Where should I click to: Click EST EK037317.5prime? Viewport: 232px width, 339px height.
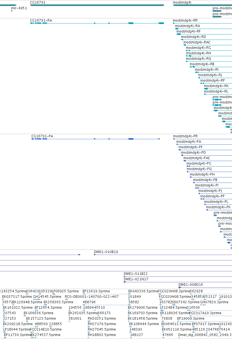click(17, 296)
